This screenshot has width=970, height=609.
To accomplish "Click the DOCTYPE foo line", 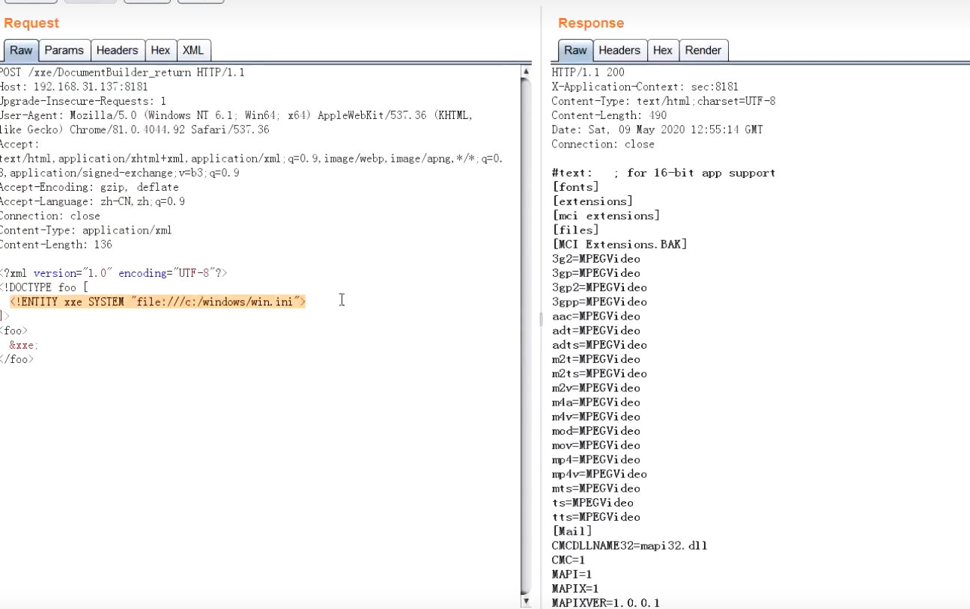I will (44, 287).
